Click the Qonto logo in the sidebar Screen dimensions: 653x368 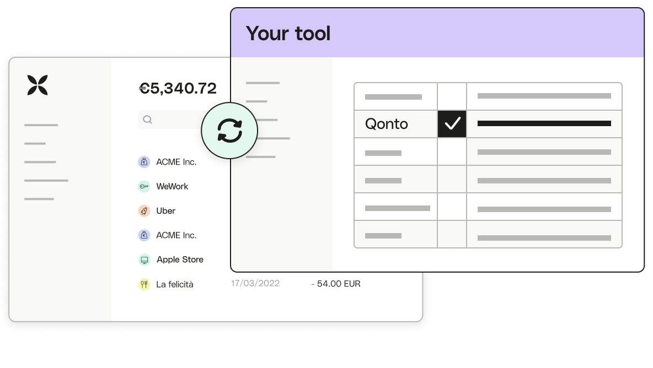point(37,85)
